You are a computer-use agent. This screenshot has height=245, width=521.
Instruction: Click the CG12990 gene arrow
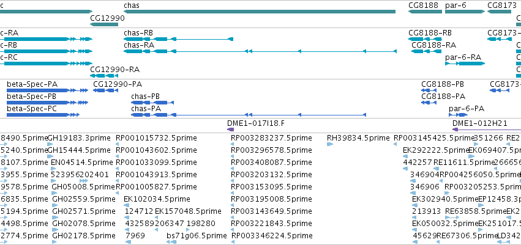pos(104,24)
